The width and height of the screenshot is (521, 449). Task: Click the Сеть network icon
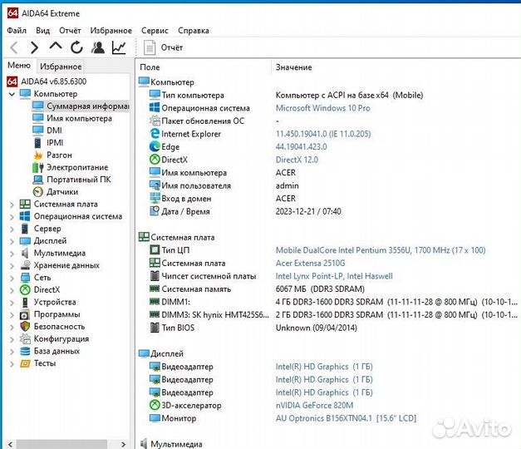25,278
